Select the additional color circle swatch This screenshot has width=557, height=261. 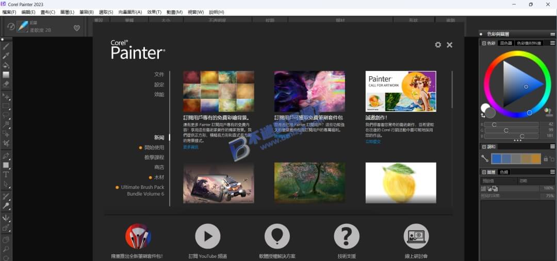coord(490,113)
